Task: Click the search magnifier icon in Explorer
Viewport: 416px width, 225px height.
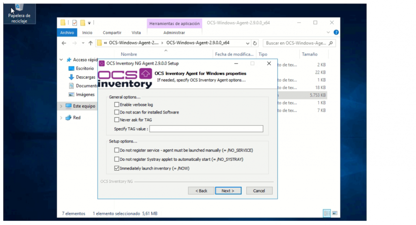Action: (x=331, y=43)
